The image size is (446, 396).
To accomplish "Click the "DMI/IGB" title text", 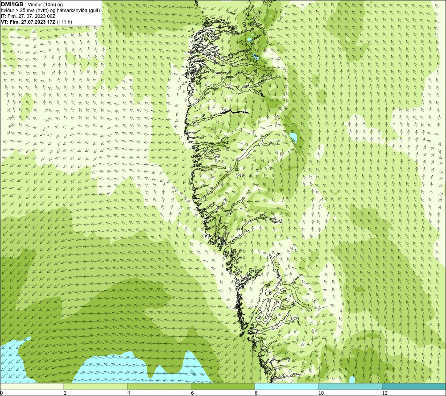I will (12, 4).
